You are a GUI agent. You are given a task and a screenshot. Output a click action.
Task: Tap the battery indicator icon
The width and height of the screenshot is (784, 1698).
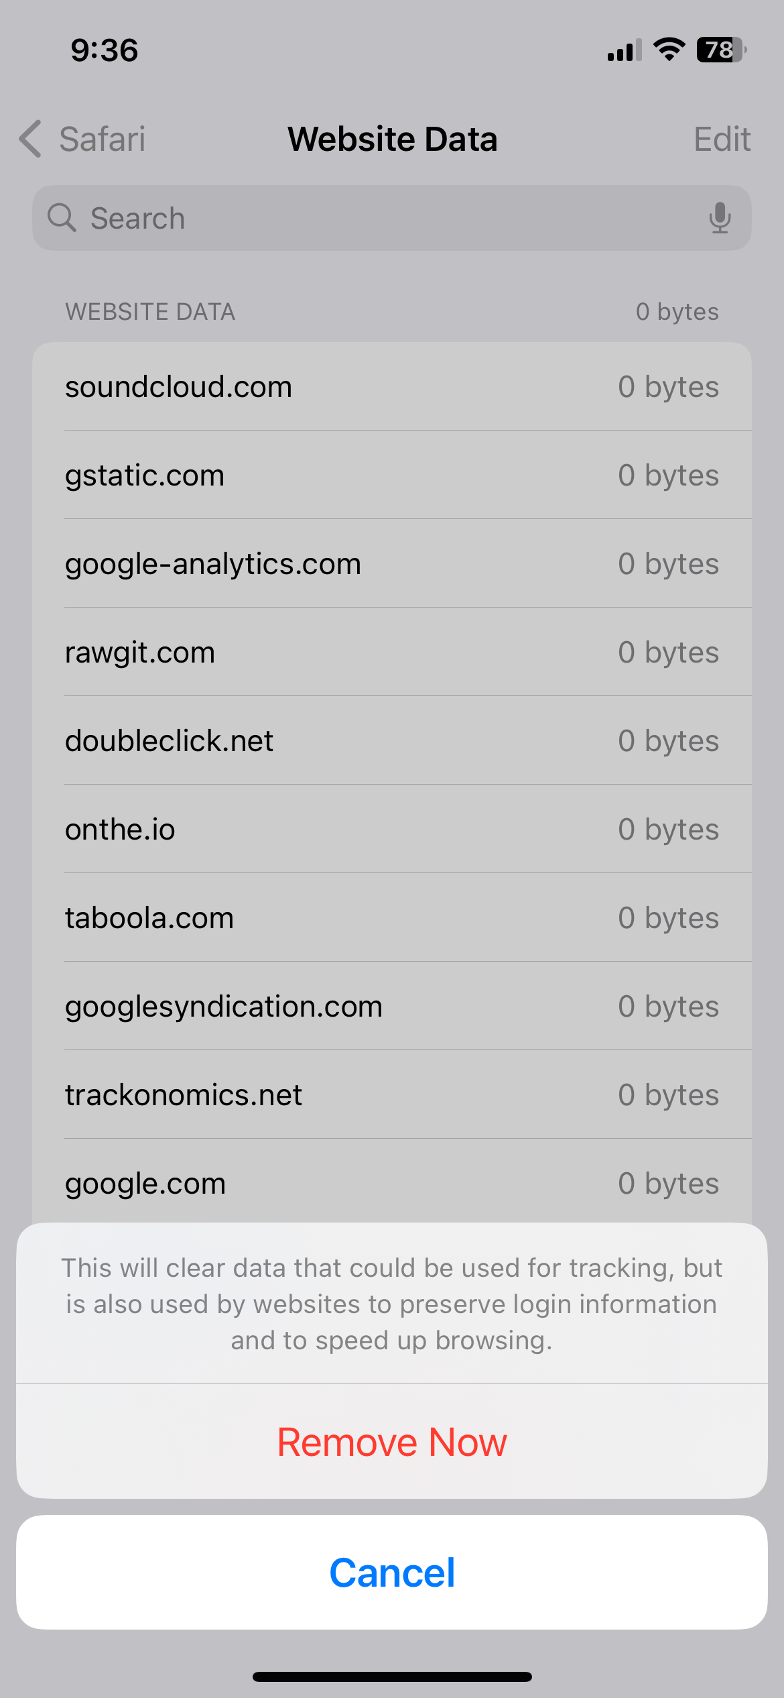click(721, 50)
